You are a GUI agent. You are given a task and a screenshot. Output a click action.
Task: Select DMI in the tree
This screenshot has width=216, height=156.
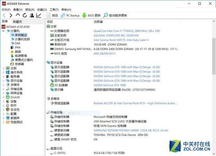coord(16,43)
